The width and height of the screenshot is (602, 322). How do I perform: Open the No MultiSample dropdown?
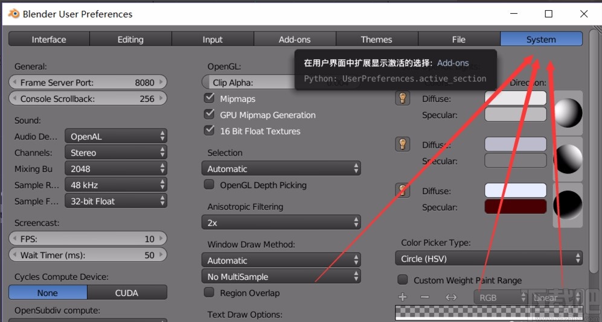(281, 276)
